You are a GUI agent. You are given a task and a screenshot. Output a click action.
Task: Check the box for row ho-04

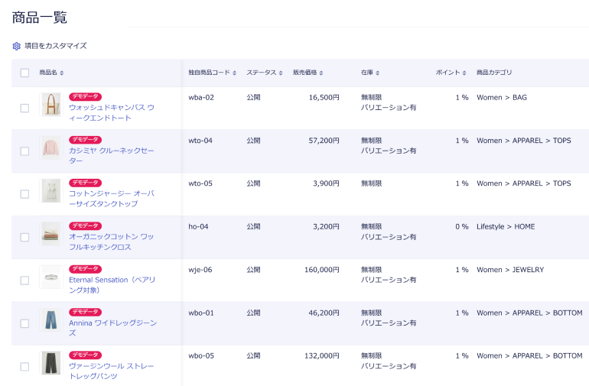pos(24,237)
